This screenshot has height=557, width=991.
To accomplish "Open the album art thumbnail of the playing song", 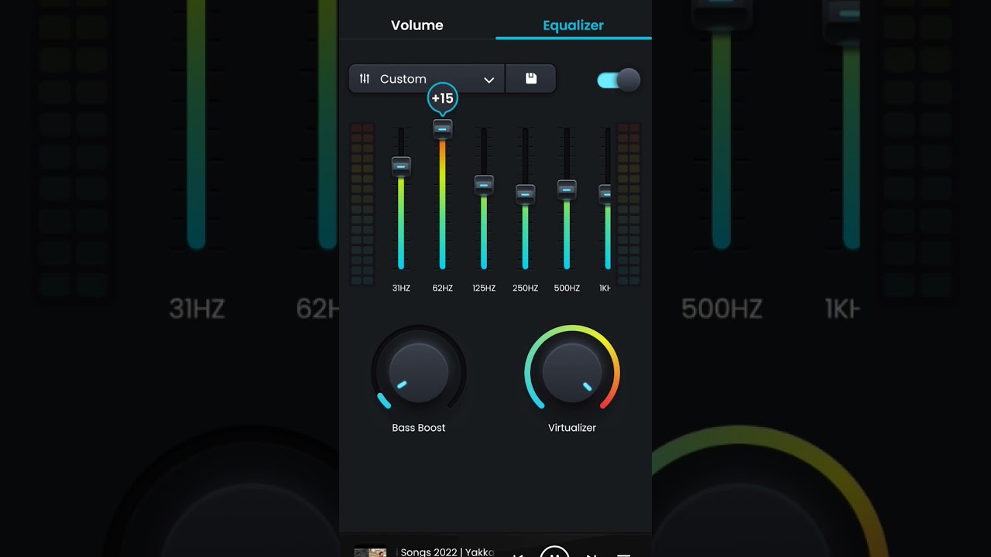I will 370,552.
